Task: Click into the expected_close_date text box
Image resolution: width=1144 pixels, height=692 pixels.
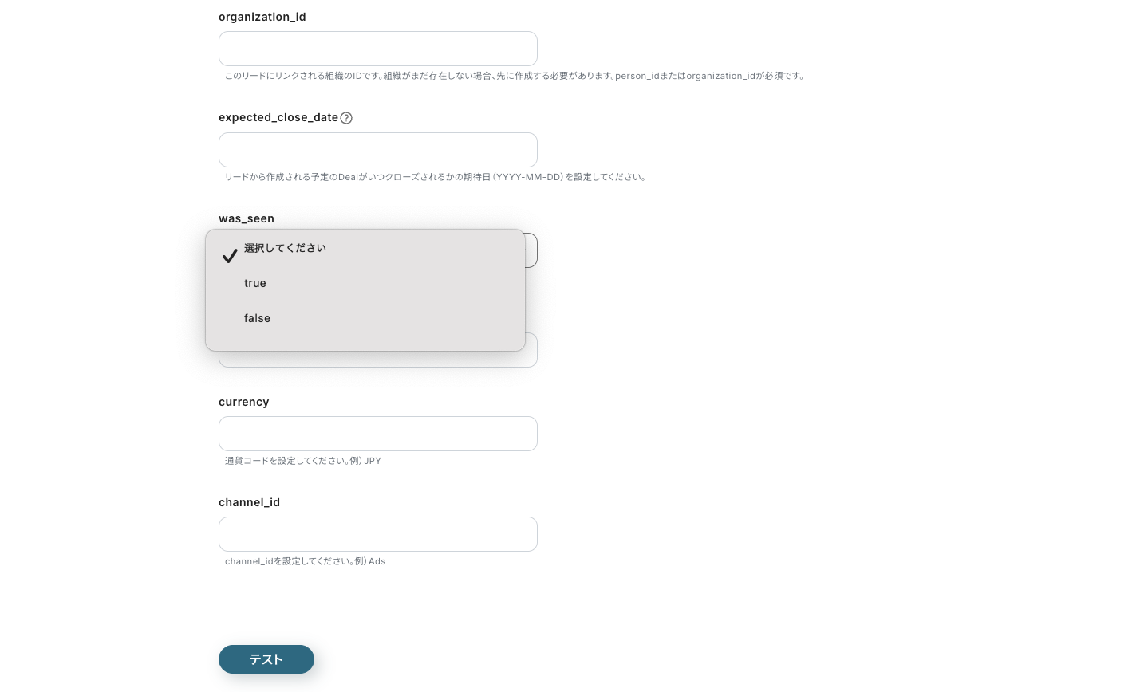Action: [x=377, y=150]
